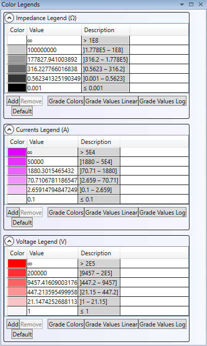Click Grade Values Linear in Voltage Legend
207x346 pixels.
111,324
